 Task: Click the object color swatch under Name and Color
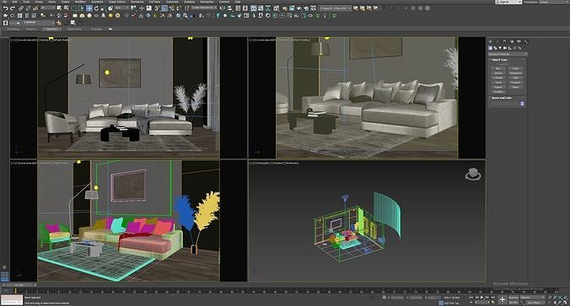pos(523,104)
